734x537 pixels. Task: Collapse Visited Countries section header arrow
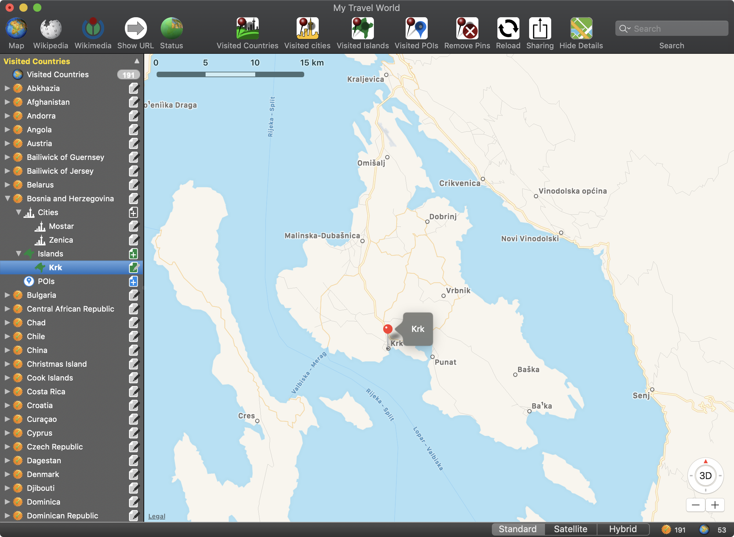(137, 61)
